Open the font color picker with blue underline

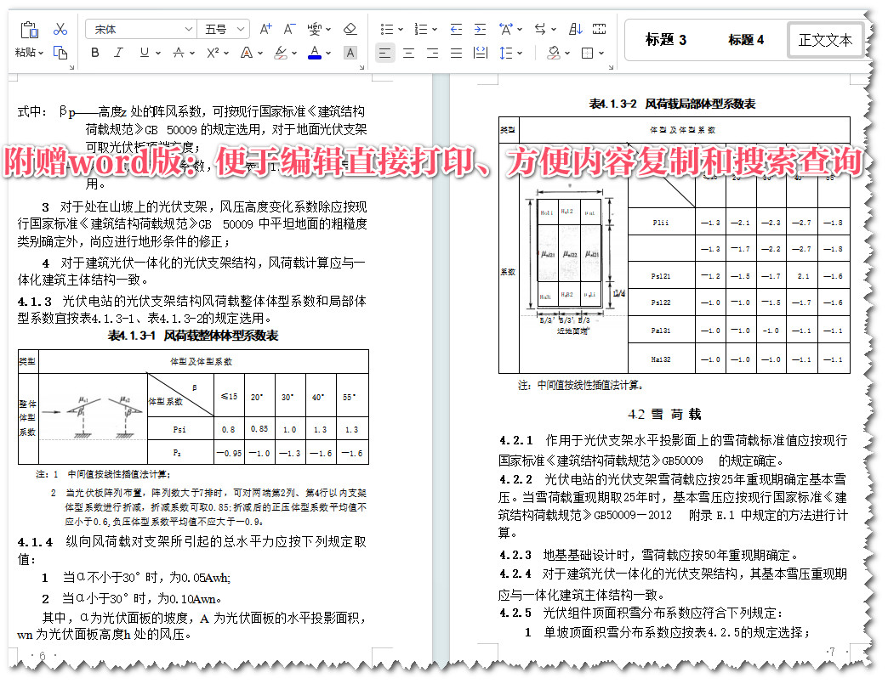click(313, 52)
